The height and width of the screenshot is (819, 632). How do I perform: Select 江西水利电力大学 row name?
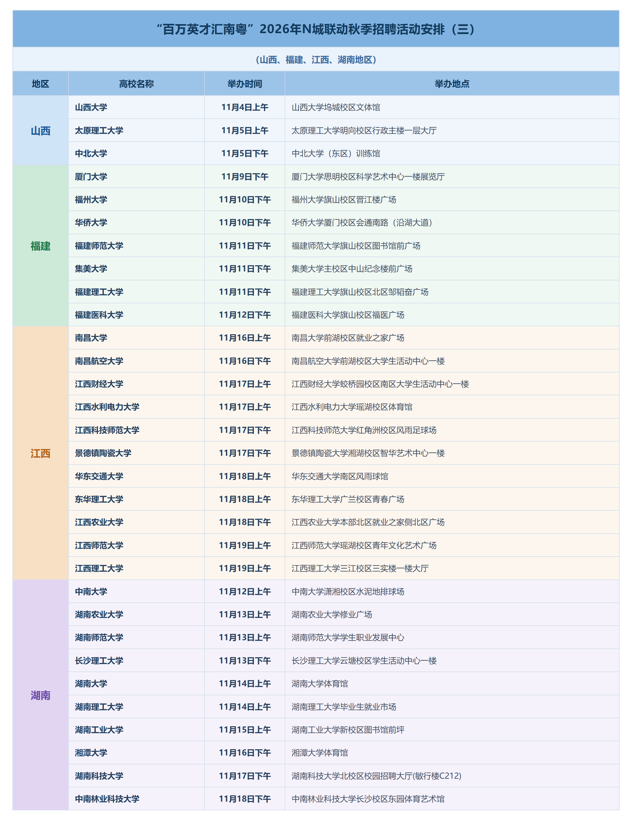click(x=107, y=407)
